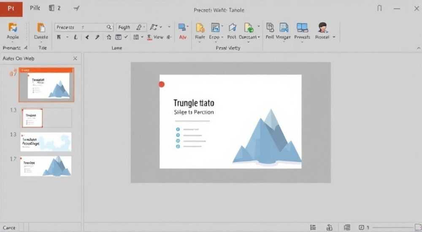Click the left-arrow icon after View
The image size is (422, 232).
click(169, 37)
